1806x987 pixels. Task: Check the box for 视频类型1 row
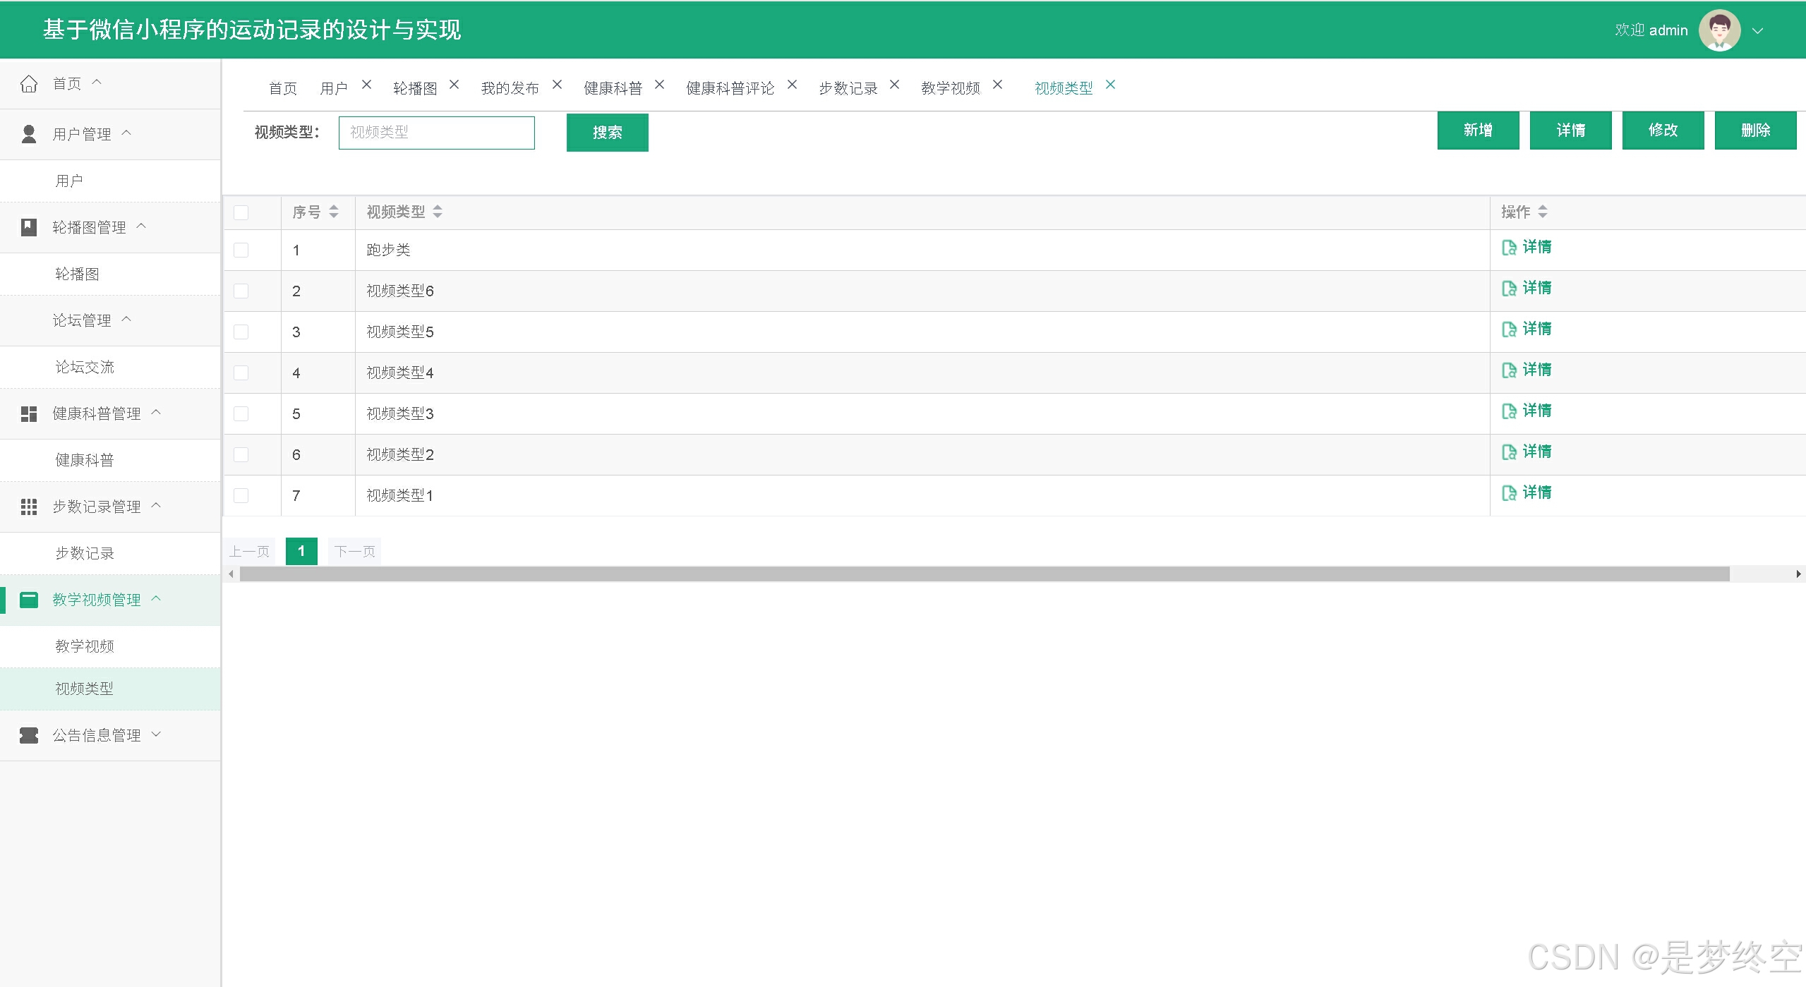tap(241, 496)
